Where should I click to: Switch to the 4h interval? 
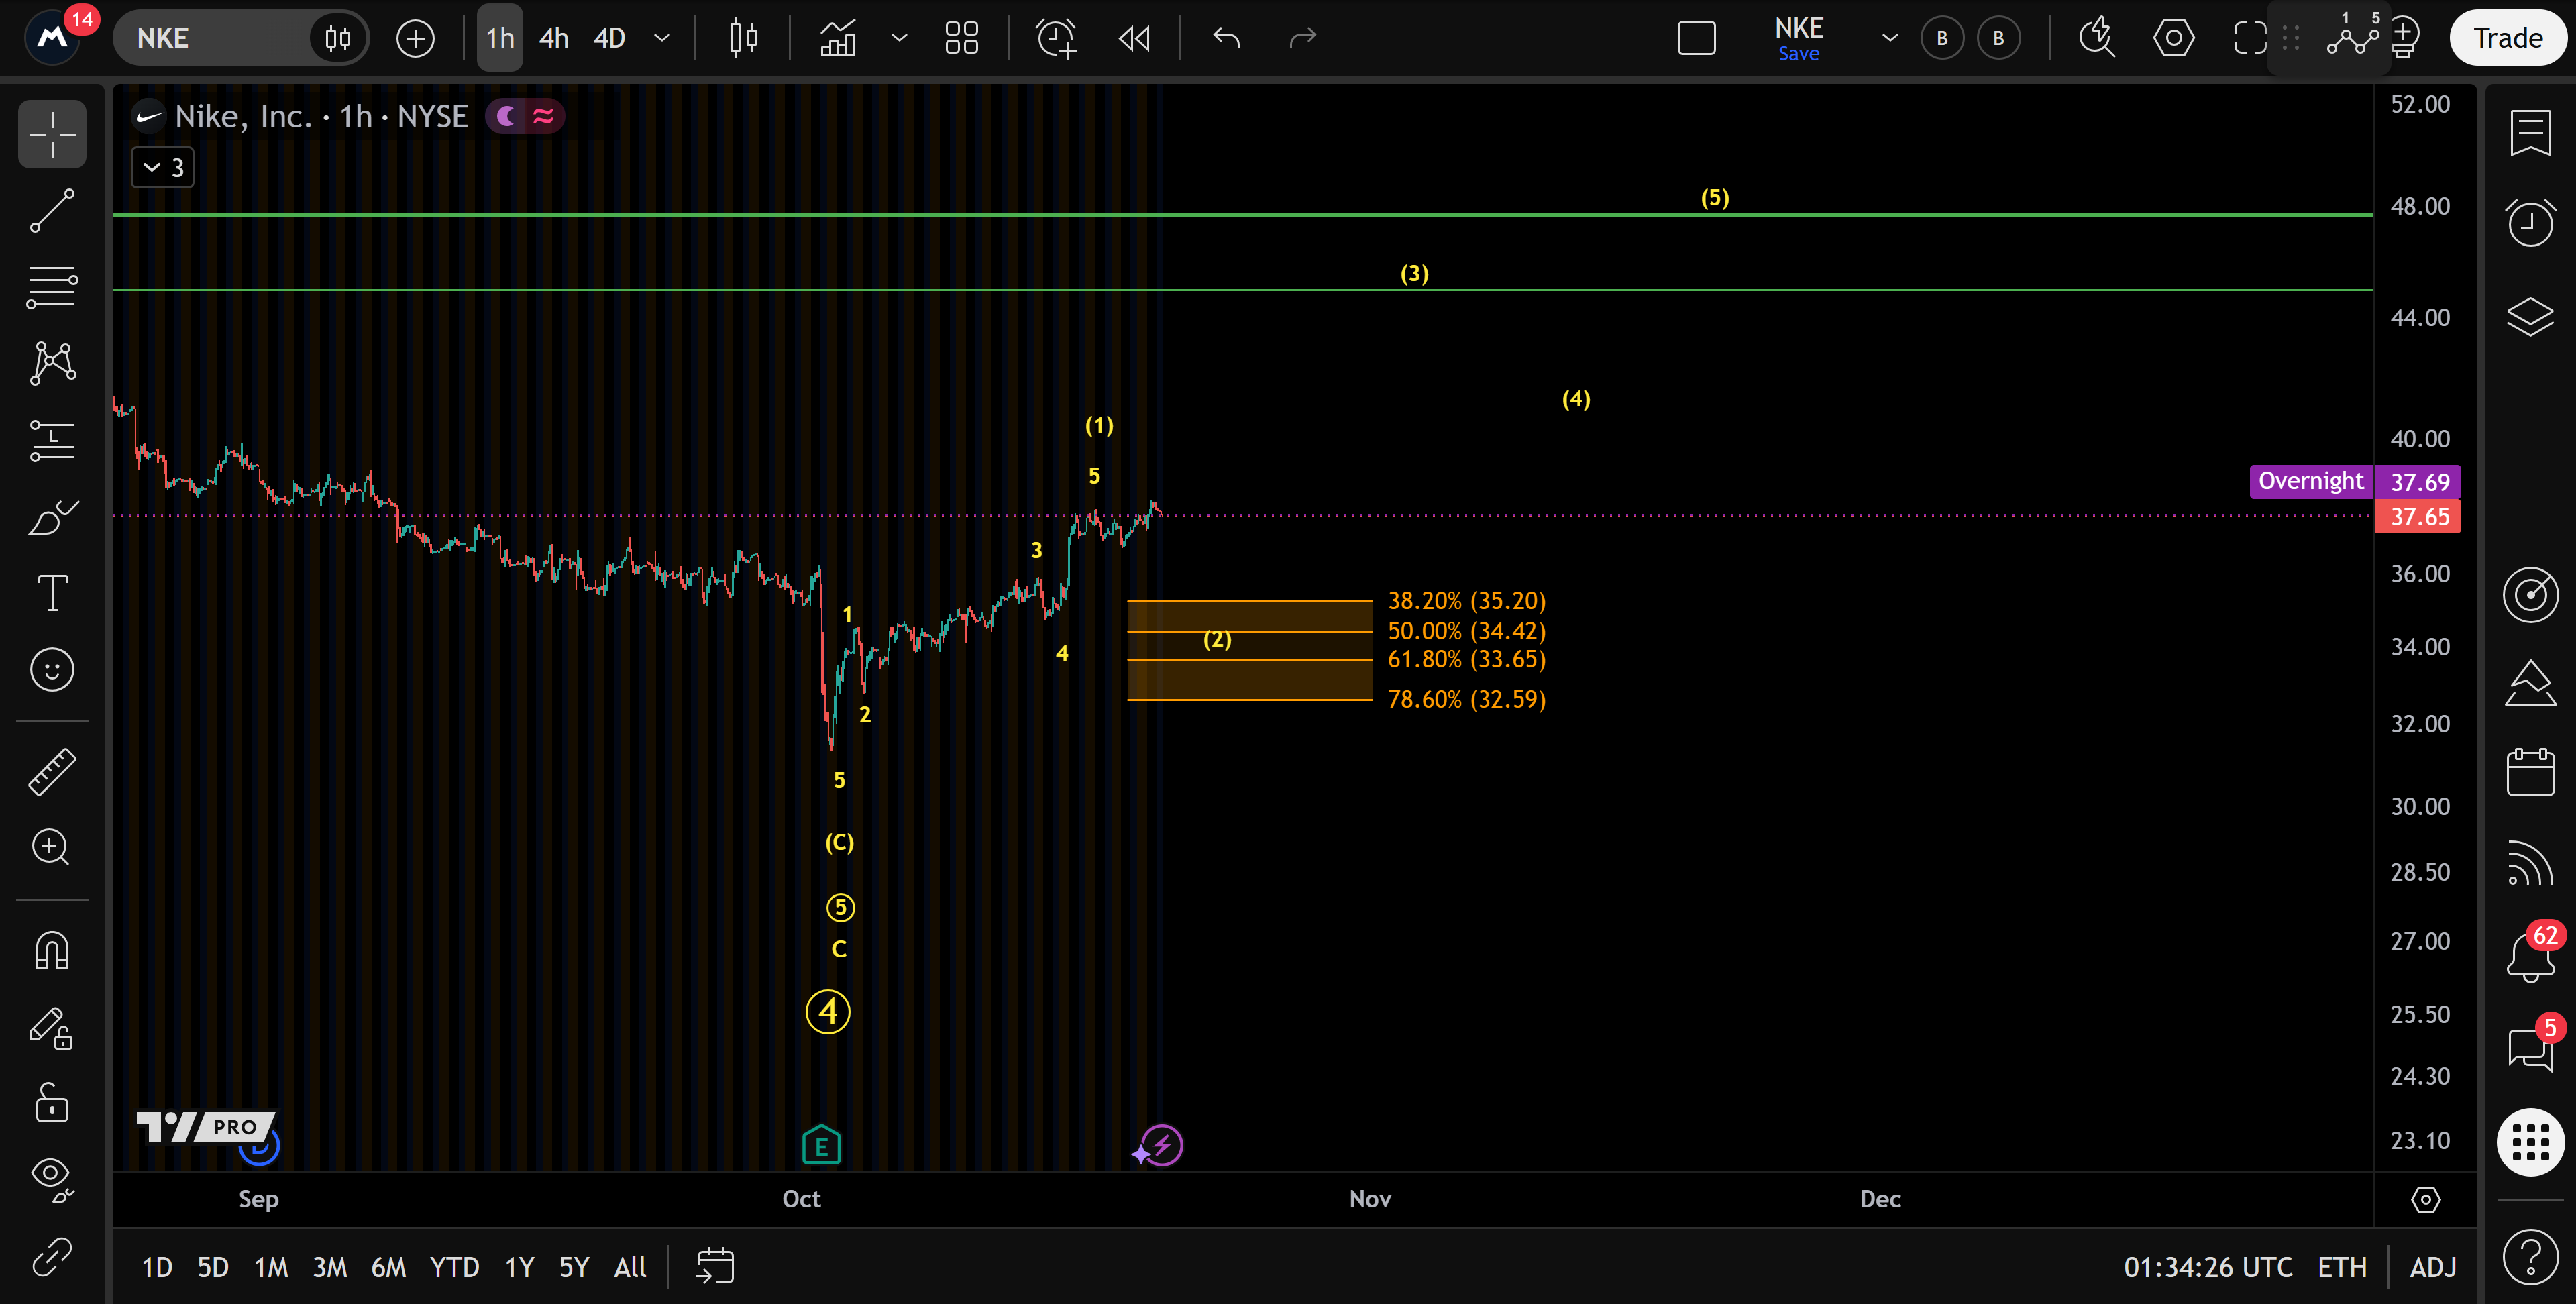(553, 38)
